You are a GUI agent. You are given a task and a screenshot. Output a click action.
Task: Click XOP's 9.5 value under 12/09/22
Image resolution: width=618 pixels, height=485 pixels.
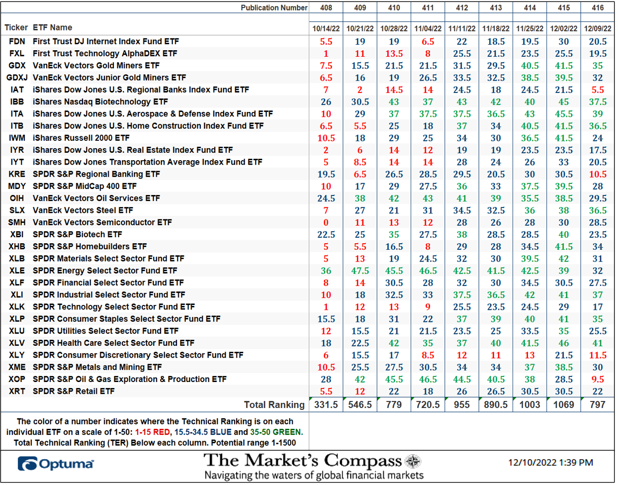tap(598, 379)
